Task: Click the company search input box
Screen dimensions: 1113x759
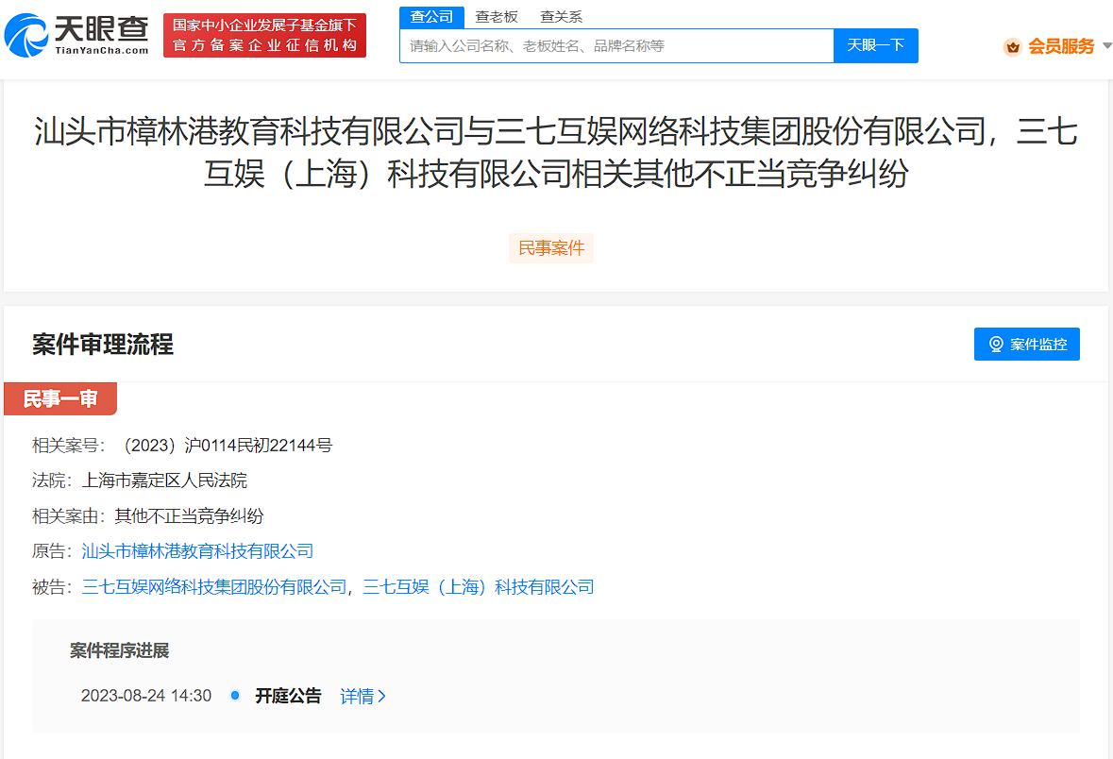Action: 614,44
